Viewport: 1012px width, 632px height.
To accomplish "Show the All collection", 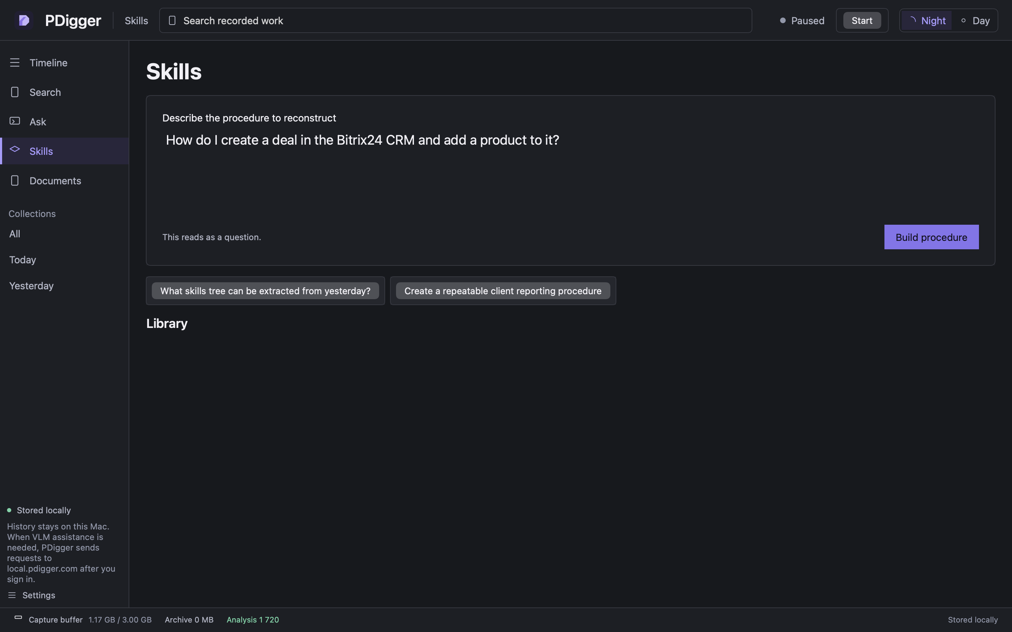I will tap(15, 233).
